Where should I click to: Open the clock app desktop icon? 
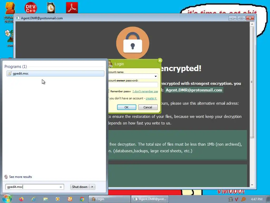(51, 8)
